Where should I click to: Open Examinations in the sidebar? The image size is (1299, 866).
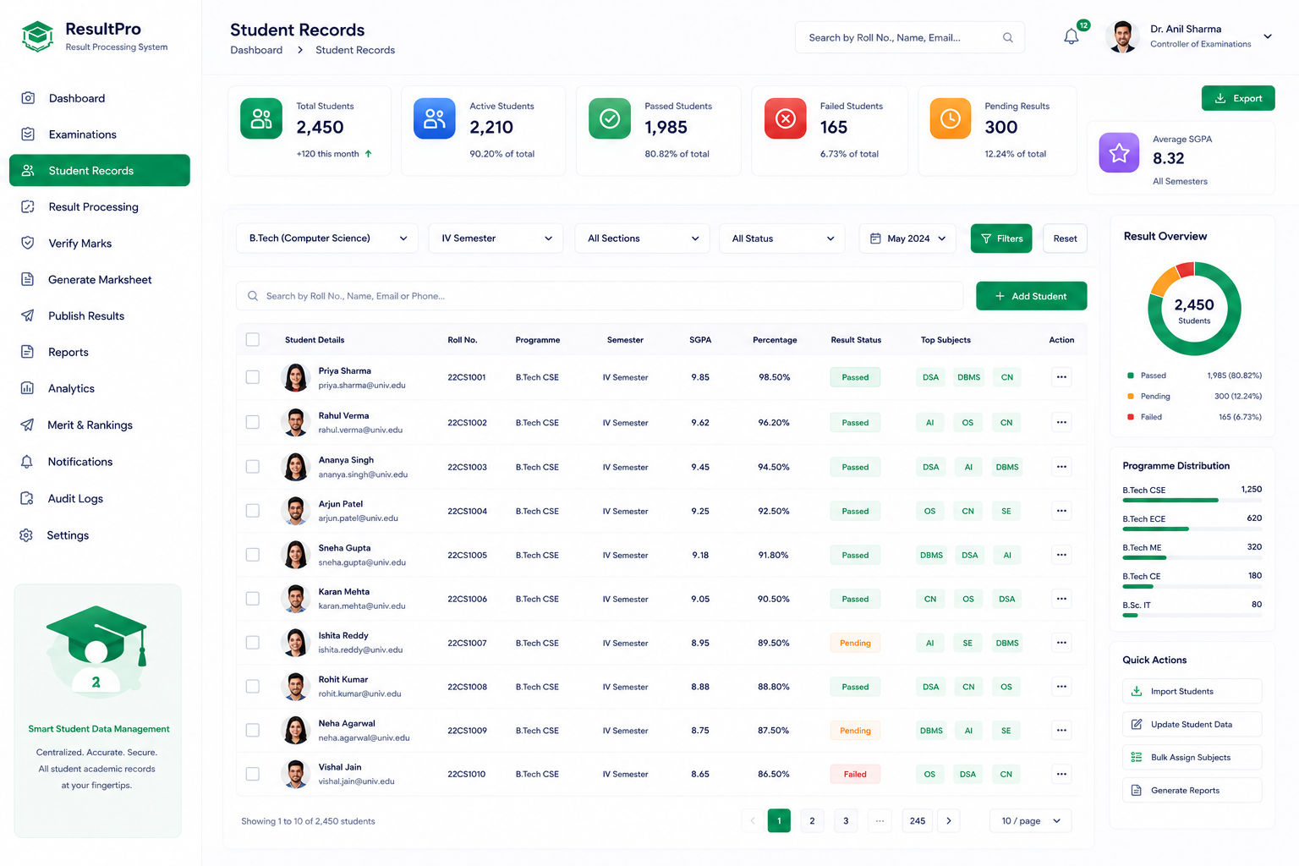(x=100, y=134)
